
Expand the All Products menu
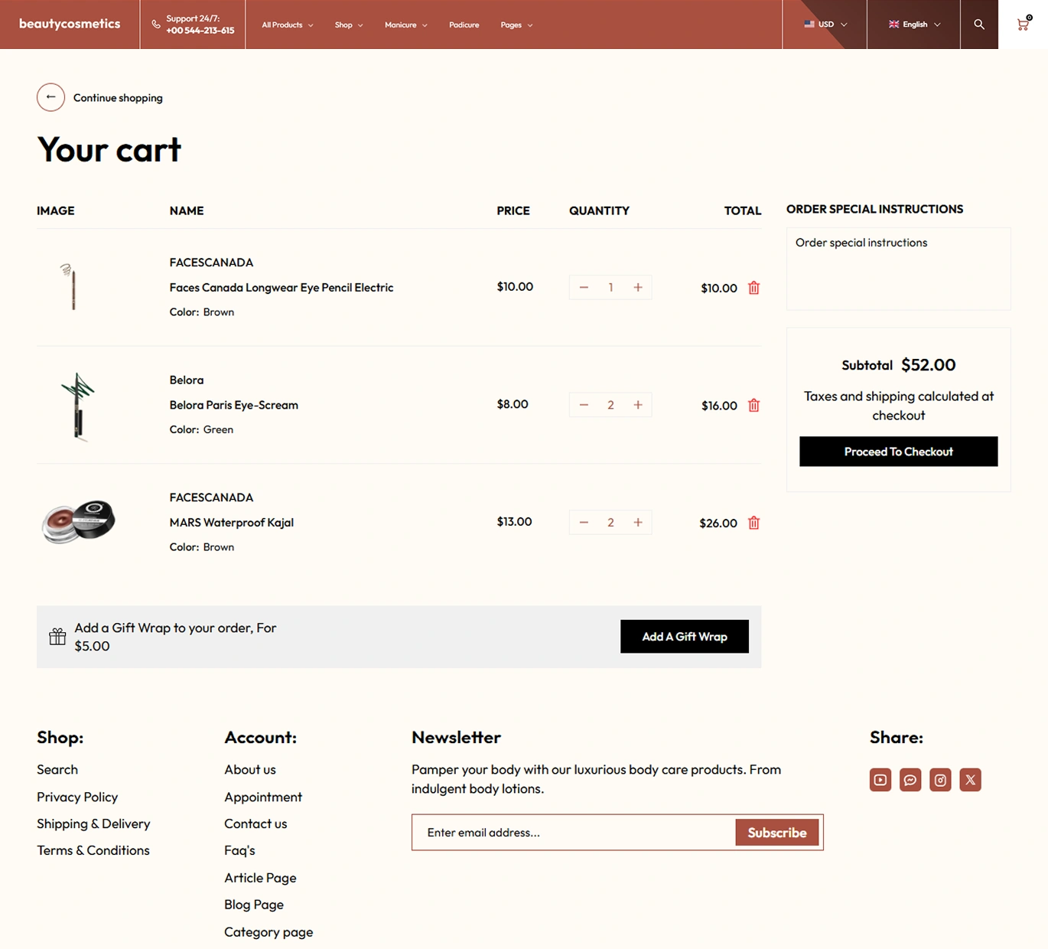(288, 24)
